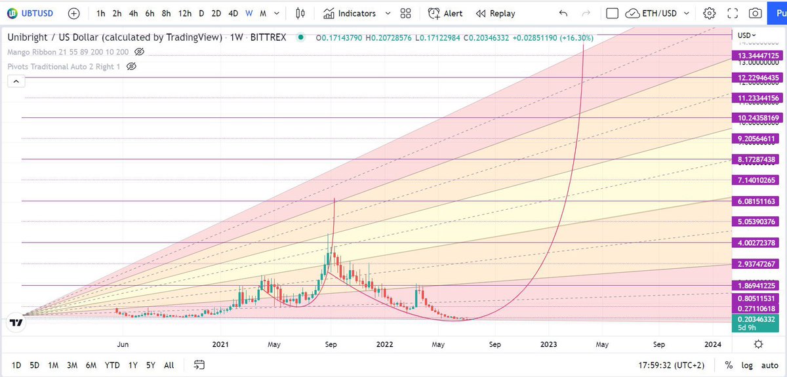Set date range to All
Image resolution: width=787 pixels, height=377 pixels.
[169, 365]
